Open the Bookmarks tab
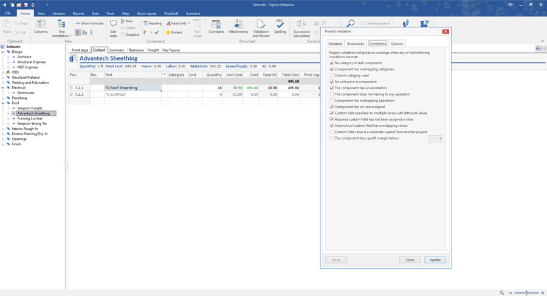Viewport: 547px width, 296px height. (356, 44)
